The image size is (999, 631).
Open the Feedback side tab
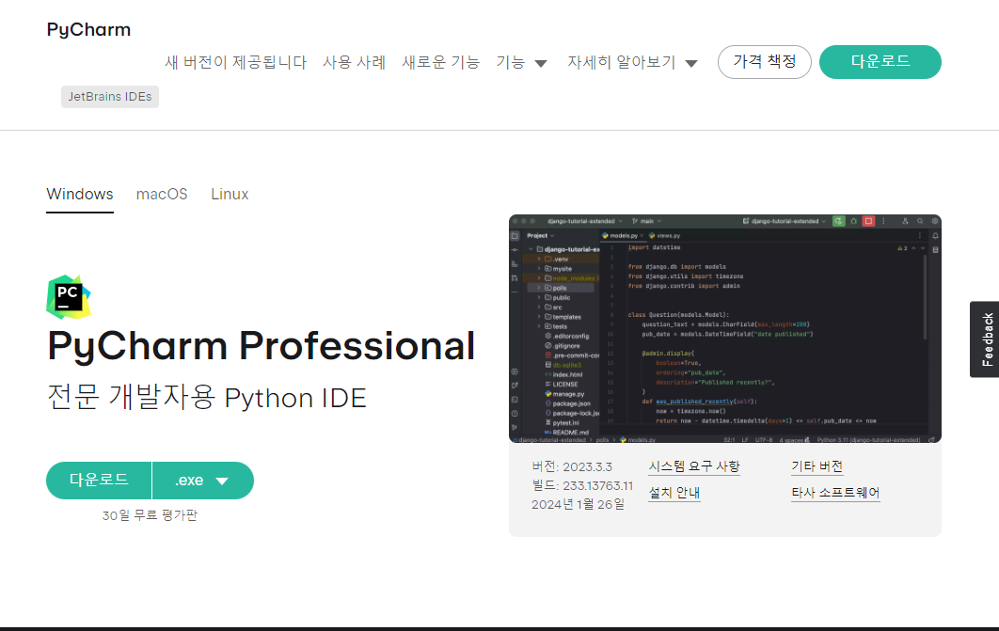[985, 339]
